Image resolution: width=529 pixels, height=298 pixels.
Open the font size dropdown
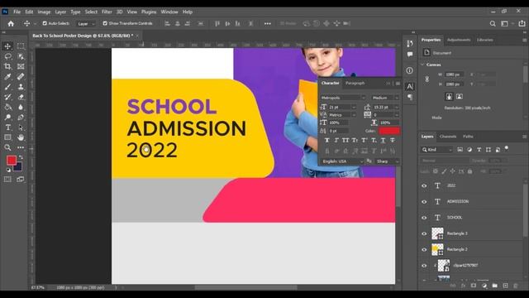[354, 107]
